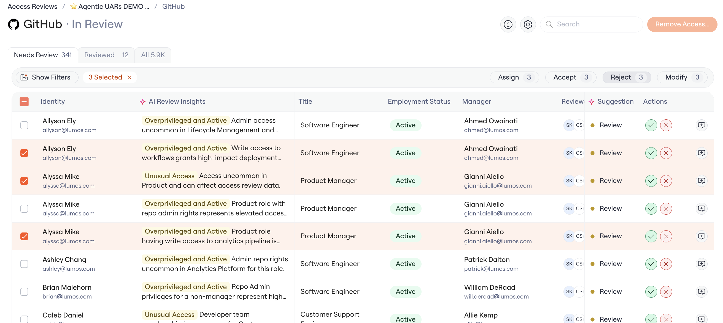
Task: Click Patrick Dalton manager name
Action: [x=487, y=260]
